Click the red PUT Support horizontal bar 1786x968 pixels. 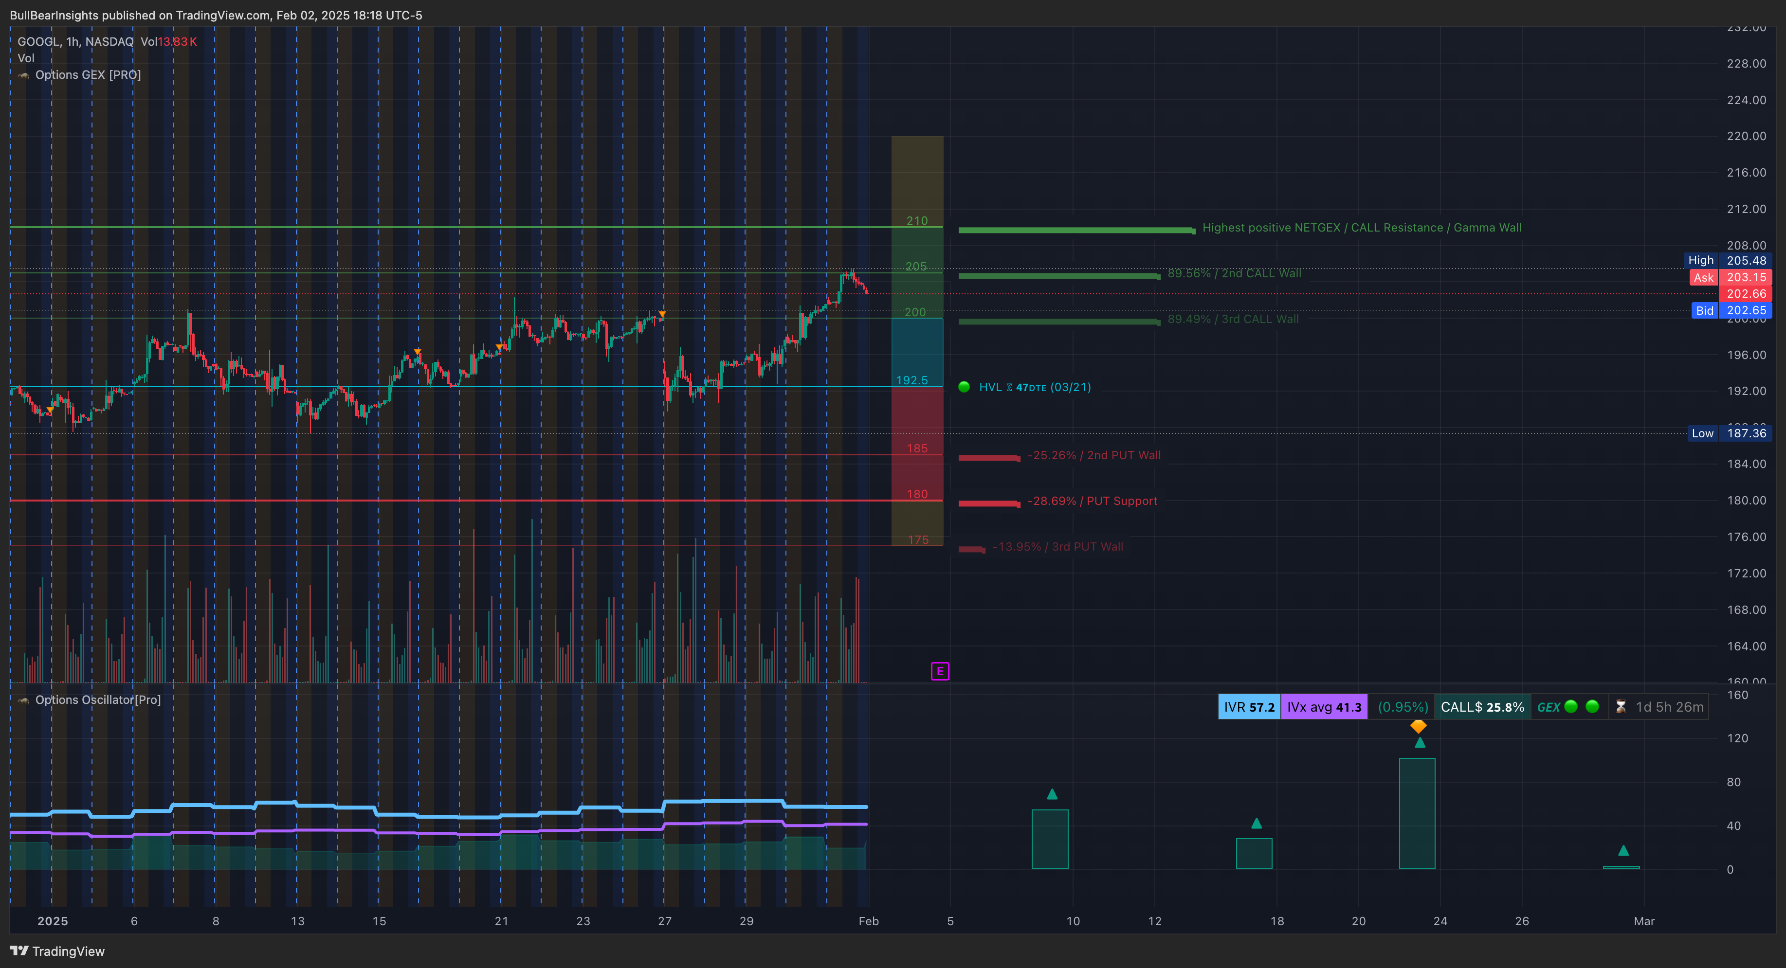click(989, 504)
